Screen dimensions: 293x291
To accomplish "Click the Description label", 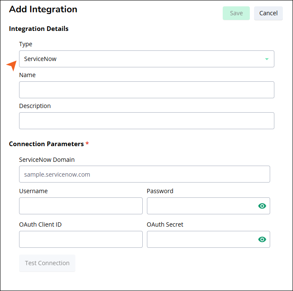I will point(35,106).
